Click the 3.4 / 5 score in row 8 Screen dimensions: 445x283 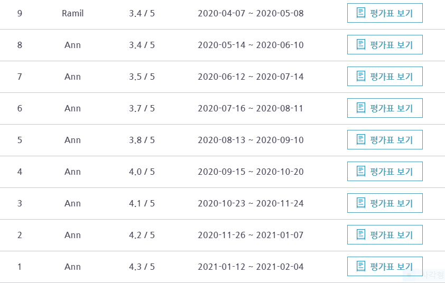[x=142, y=45]
